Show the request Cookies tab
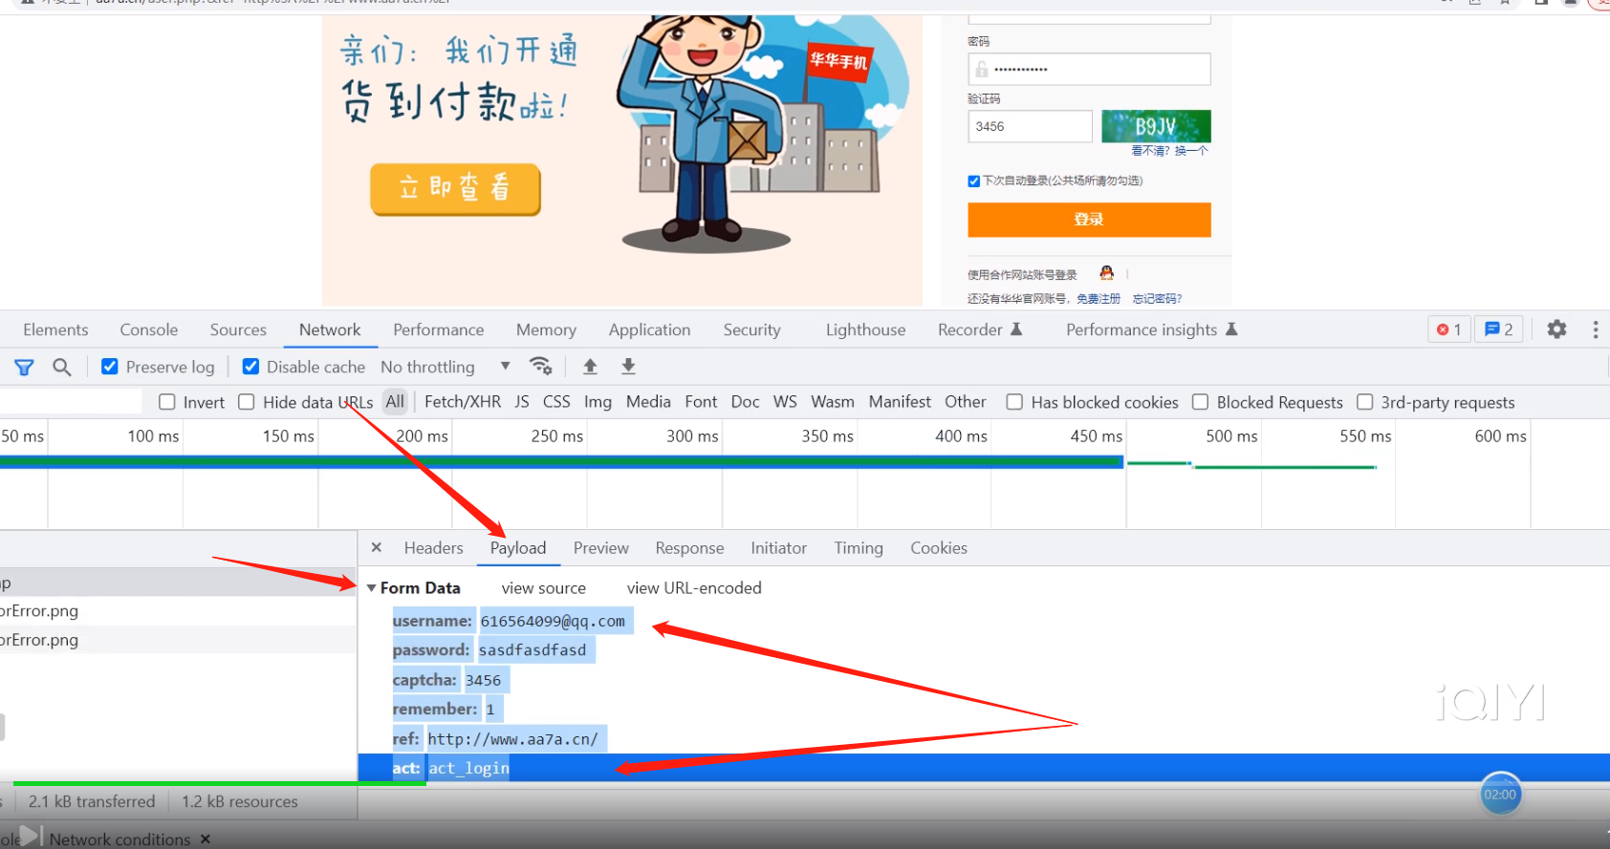The height and width of the screenshot is (849, 1610). [x=939, y=548]
